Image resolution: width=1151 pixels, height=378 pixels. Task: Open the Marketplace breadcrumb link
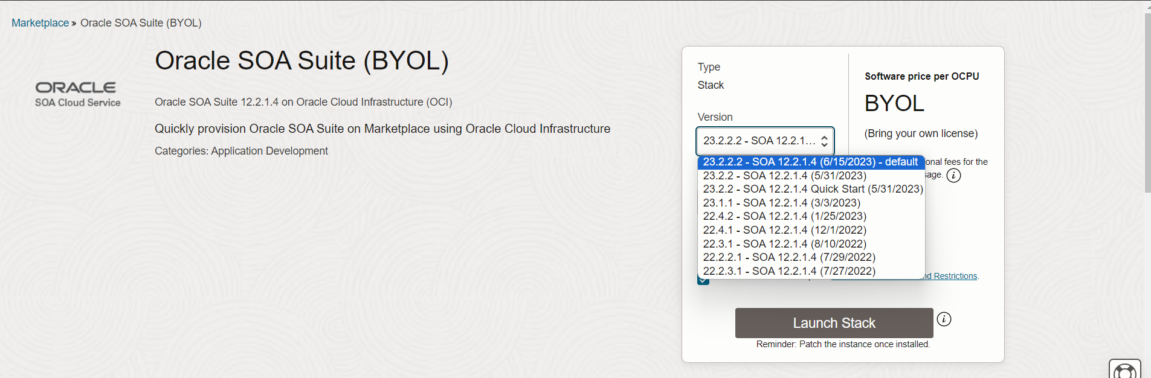tap(40, 23)
